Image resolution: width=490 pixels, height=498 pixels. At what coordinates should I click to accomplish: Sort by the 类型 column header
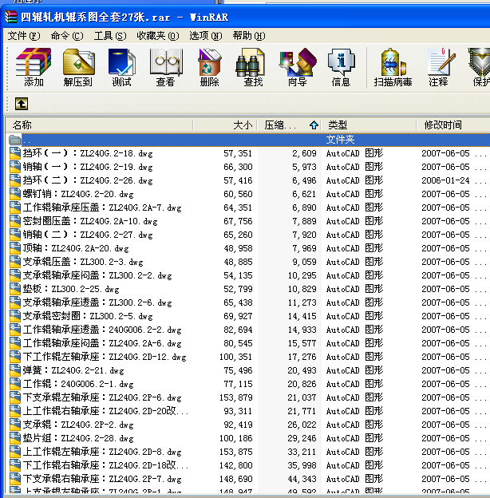369,125
